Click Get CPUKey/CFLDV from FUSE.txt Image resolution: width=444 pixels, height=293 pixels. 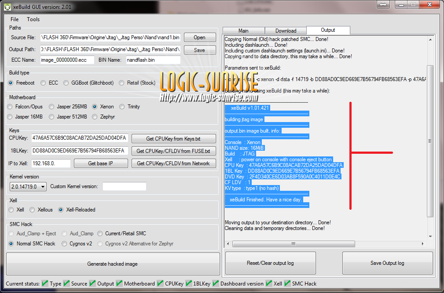(x=173, y=151)
